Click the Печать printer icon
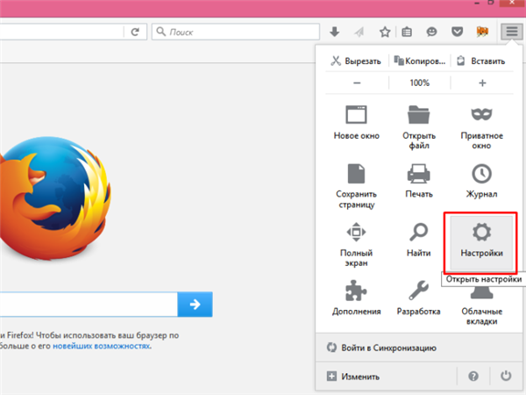The width and height of the screenshot is (526, 395). click(419, 173)
